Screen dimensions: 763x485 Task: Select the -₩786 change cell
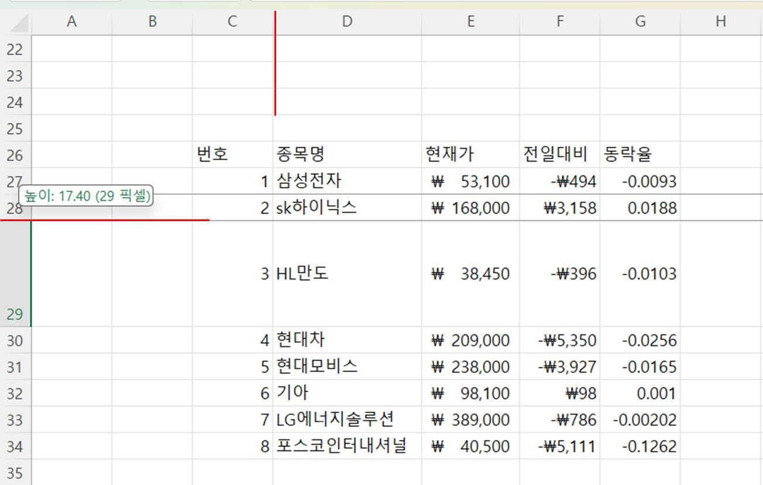click(559, 419)
